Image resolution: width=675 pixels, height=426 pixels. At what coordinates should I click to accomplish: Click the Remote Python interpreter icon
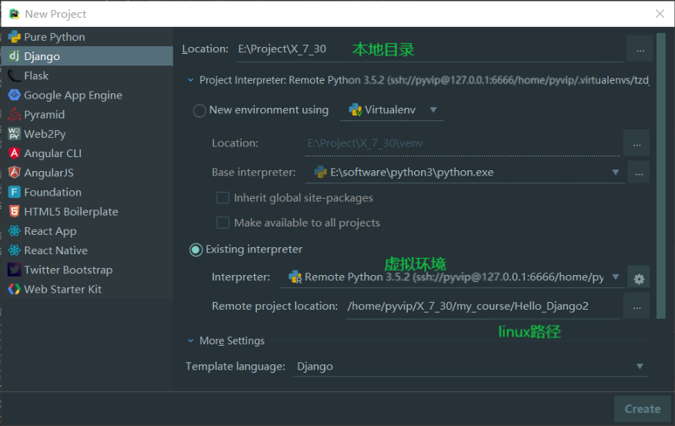(x=295, y=277)
